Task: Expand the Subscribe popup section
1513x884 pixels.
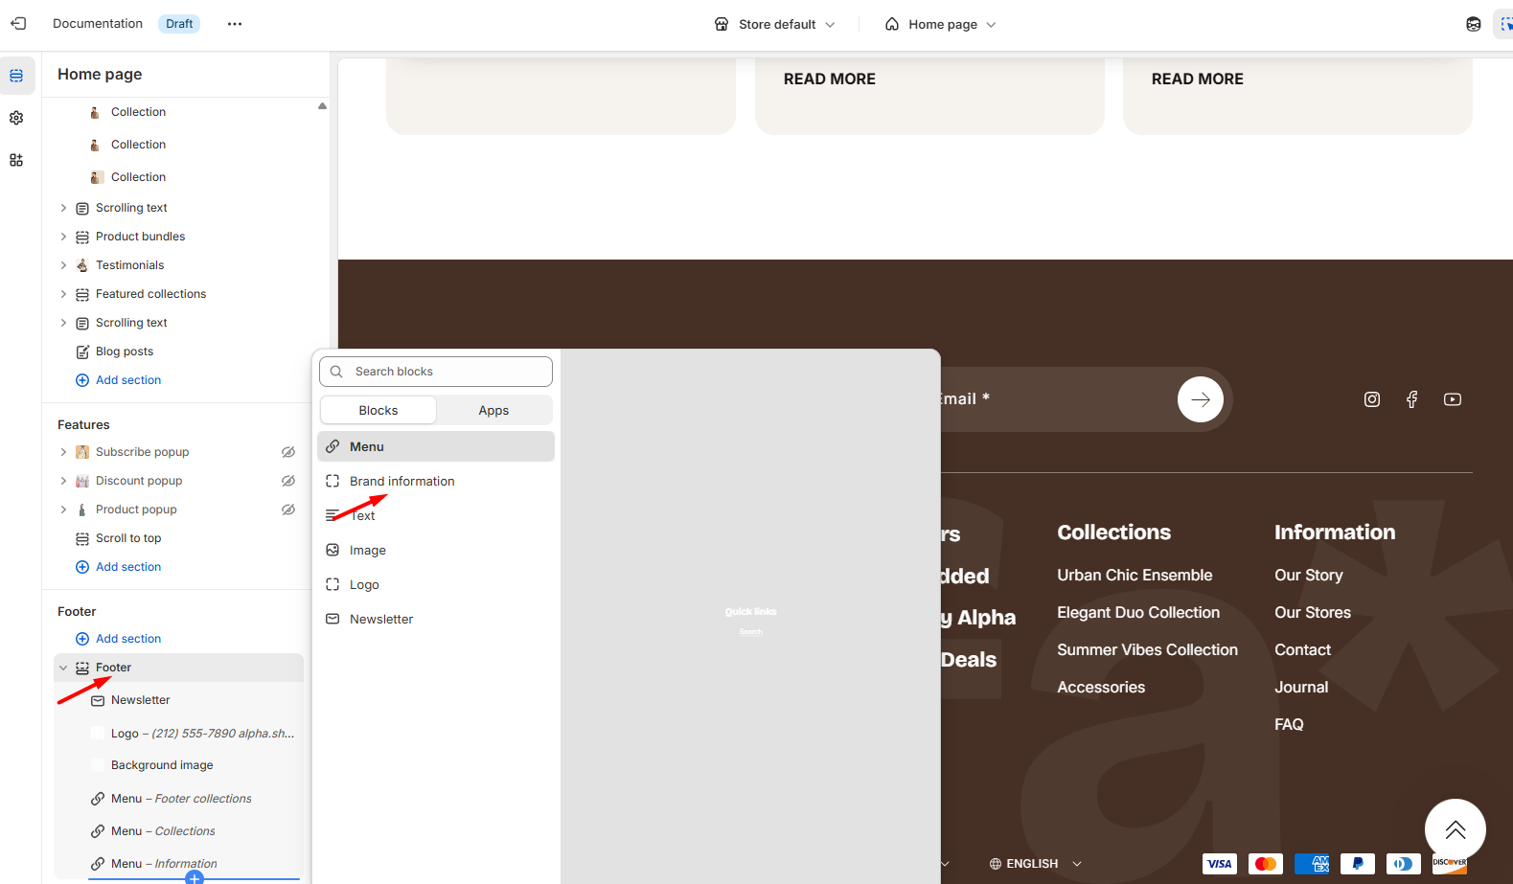Action: click(63, 452)
